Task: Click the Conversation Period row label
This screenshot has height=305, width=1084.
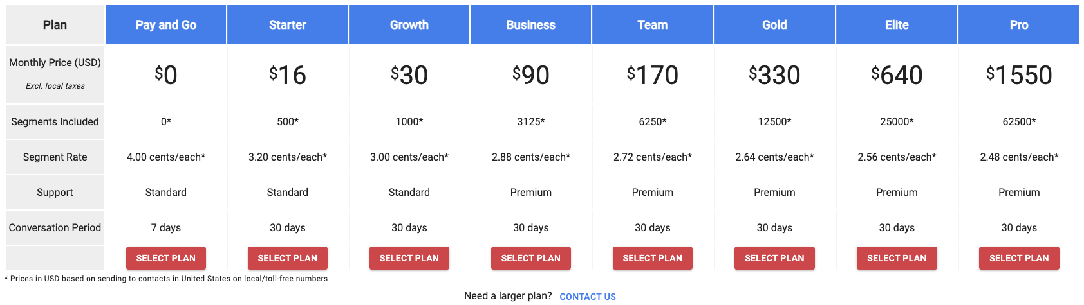Action: pyautogui.click(x=55, y=228)
